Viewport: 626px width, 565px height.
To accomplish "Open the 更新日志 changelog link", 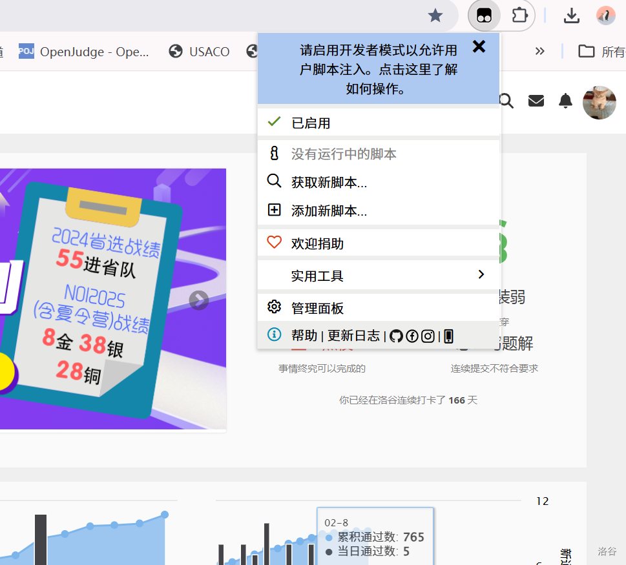I will pos(353,336).
